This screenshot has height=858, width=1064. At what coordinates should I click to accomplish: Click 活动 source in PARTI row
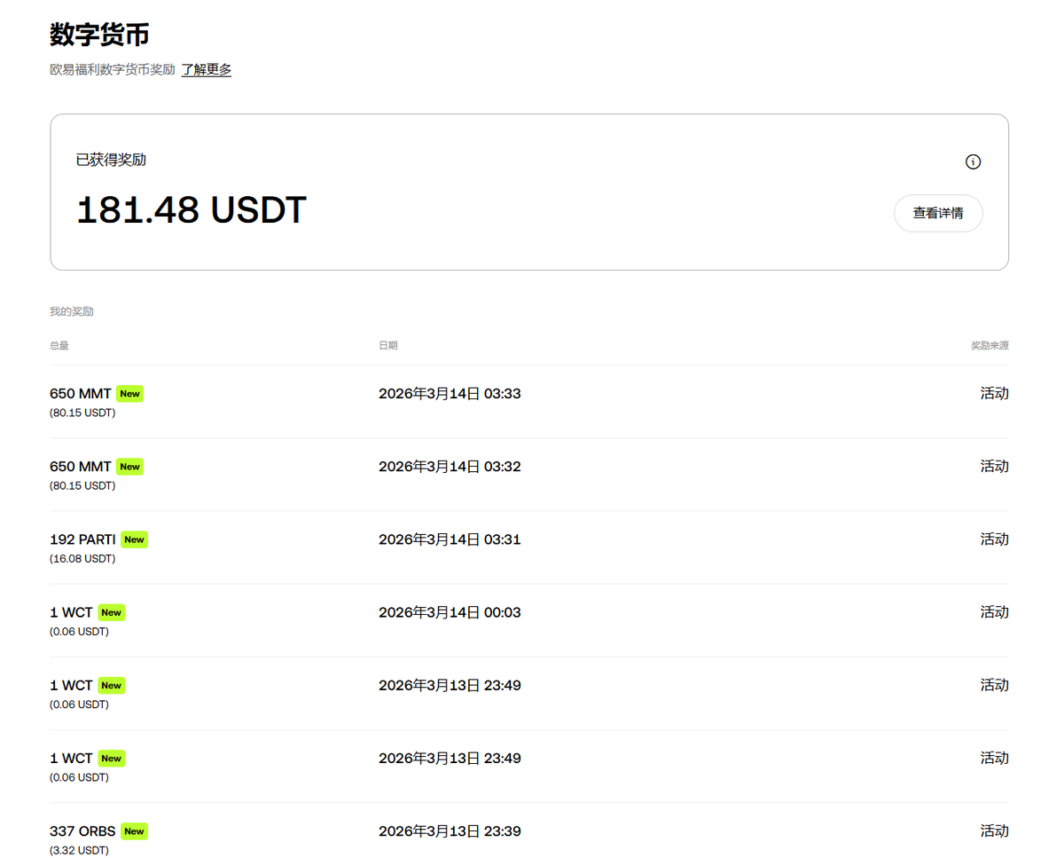tap(994, 539)
